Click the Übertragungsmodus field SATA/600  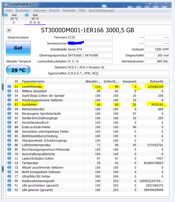(90, 55)
